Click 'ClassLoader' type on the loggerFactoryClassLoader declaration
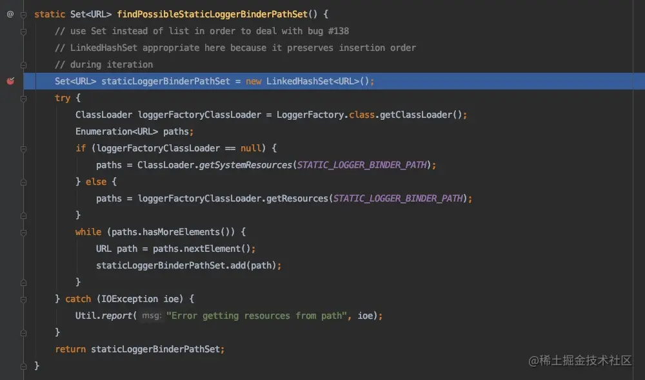The height and width of the screenshot is (380, 645). click(104, 115)
